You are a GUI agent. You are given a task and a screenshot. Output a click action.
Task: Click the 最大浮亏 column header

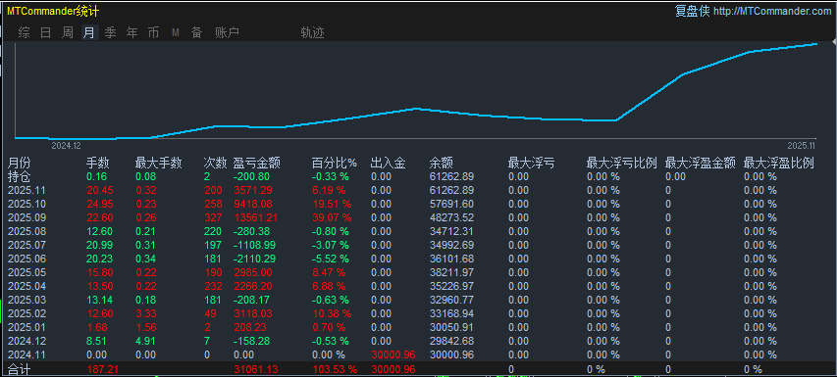click(531, 164)
